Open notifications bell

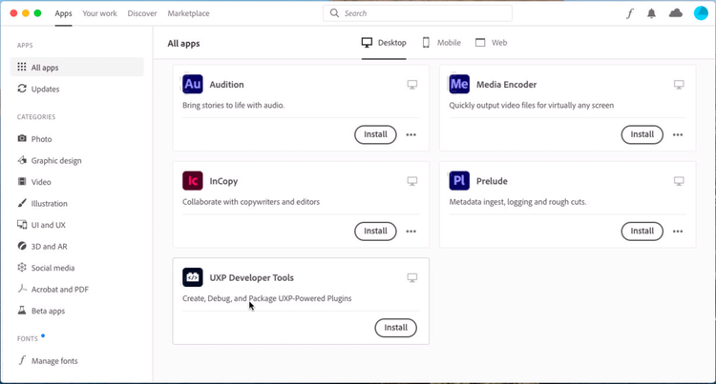click(652, 13)
